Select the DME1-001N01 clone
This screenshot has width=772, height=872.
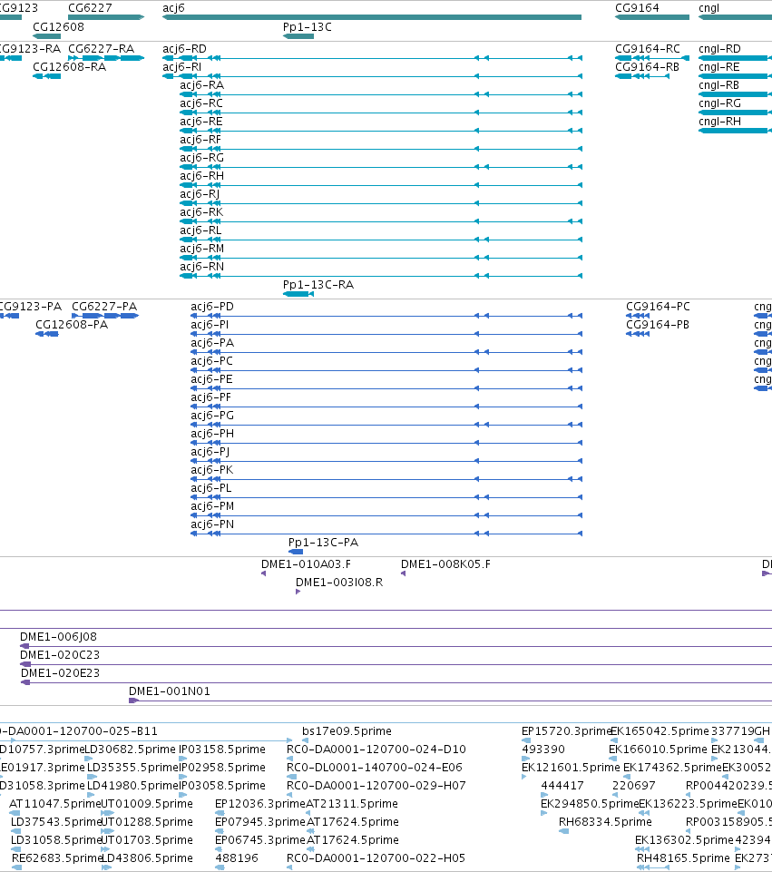[170, 691]
